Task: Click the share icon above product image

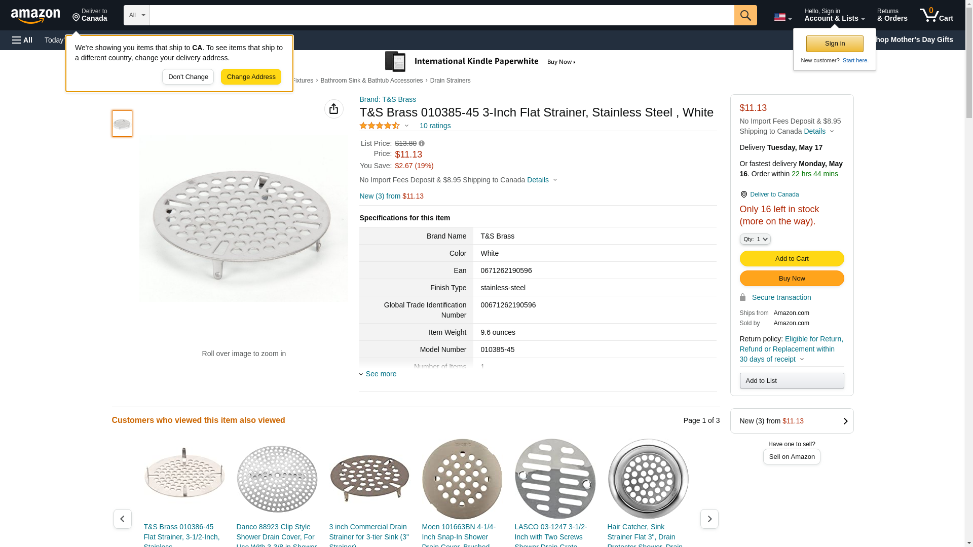Action: (333, 109)
